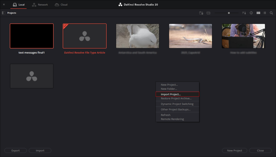Viewport: 276px width, 157px height.
Task: Click the DaVinci Resolve logo in title
Action: (x=120, y=5)
